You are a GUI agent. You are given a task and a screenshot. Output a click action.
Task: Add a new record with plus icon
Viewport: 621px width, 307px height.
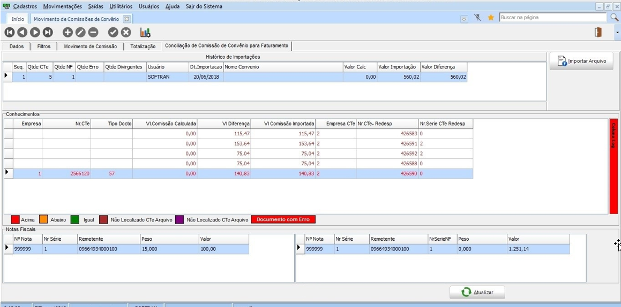point(68,33)
